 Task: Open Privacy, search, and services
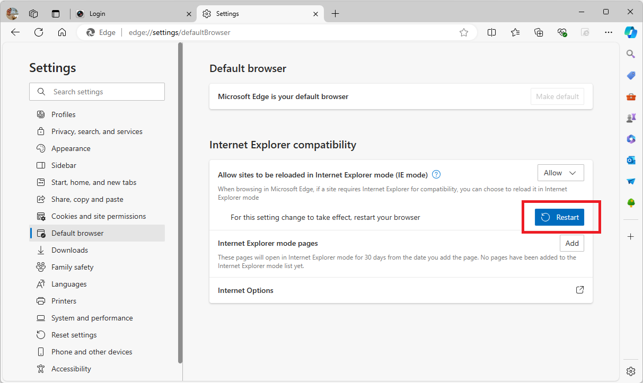pyautogui.click(x=97, y=131)
